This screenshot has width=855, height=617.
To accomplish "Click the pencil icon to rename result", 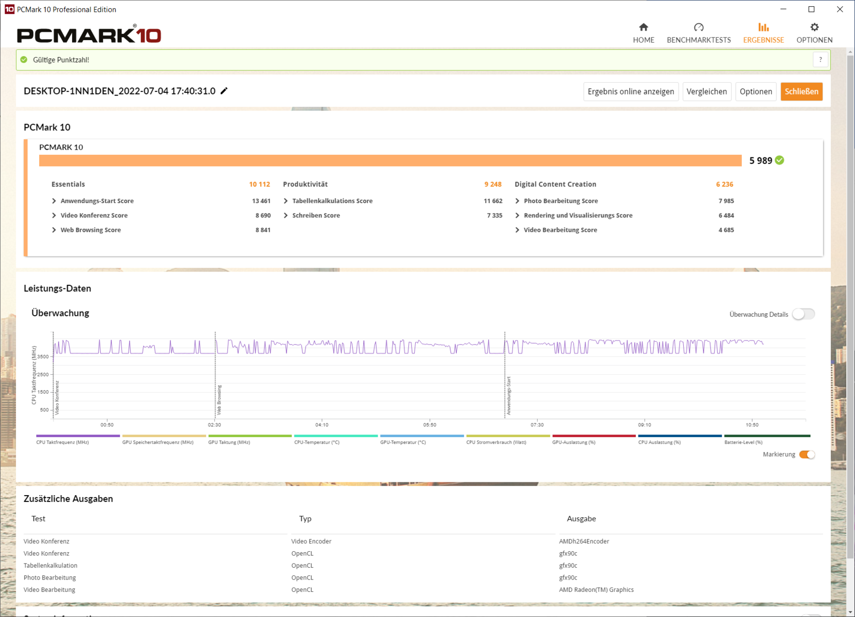I will coord(224,91).
